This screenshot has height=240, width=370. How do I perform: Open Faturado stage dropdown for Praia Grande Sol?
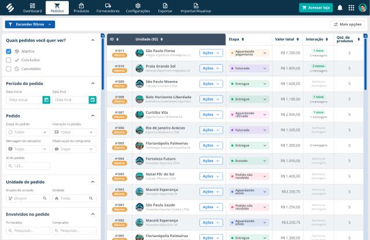point(249,68)
